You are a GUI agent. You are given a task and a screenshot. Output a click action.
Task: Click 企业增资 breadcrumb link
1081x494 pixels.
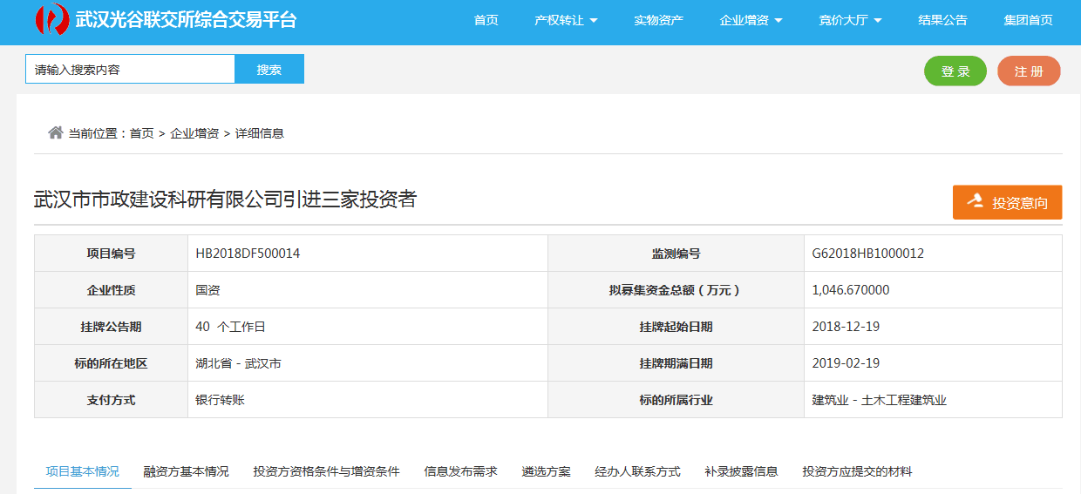click(x=194, y=133)
